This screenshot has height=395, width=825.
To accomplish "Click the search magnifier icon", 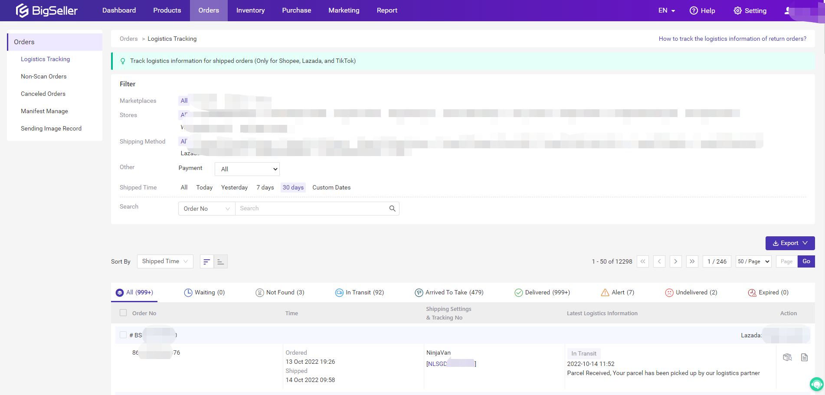I will click(392, 209).
